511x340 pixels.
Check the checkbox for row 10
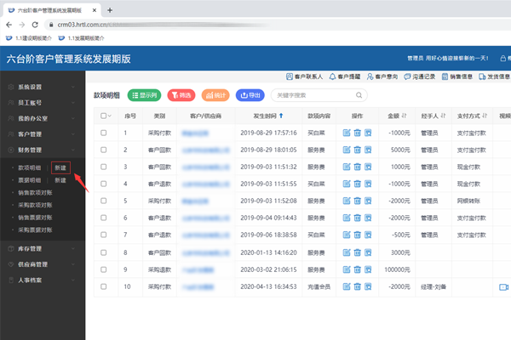103,286
